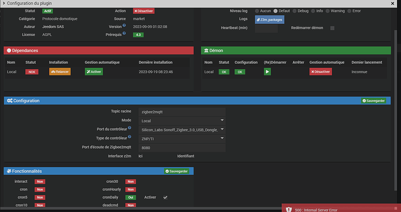
Task: Click the cronDaily Oui badge
Action: pyautogui.click(x=130, y=197)
